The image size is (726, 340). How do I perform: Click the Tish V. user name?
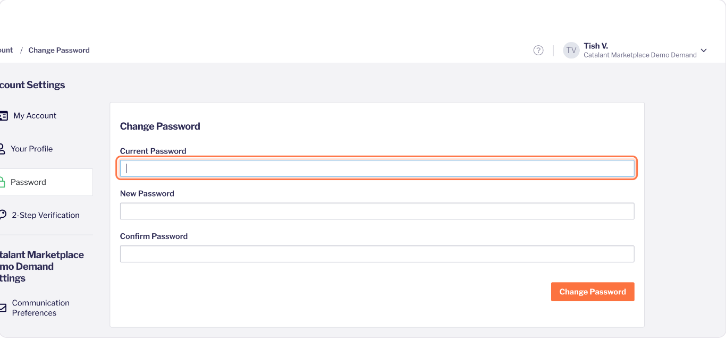click(595, 46)
